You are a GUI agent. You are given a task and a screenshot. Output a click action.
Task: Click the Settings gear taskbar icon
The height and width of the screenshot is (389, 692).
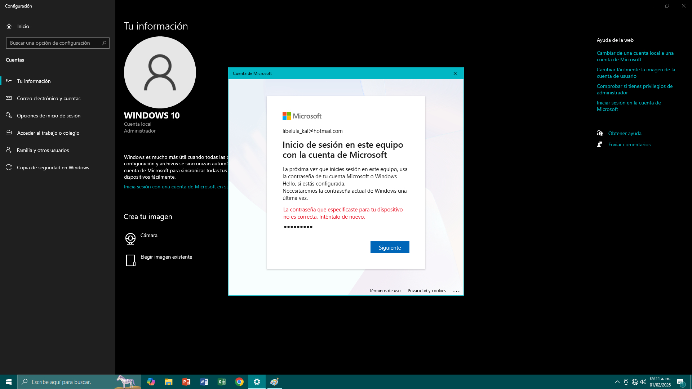click(x=257, y=382)
